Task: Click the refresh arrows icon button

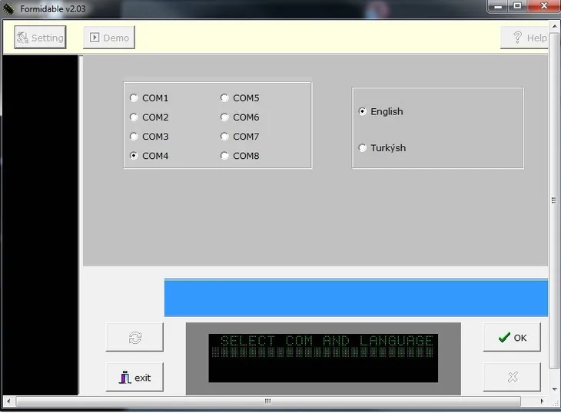Action: [x=134, y=338]
